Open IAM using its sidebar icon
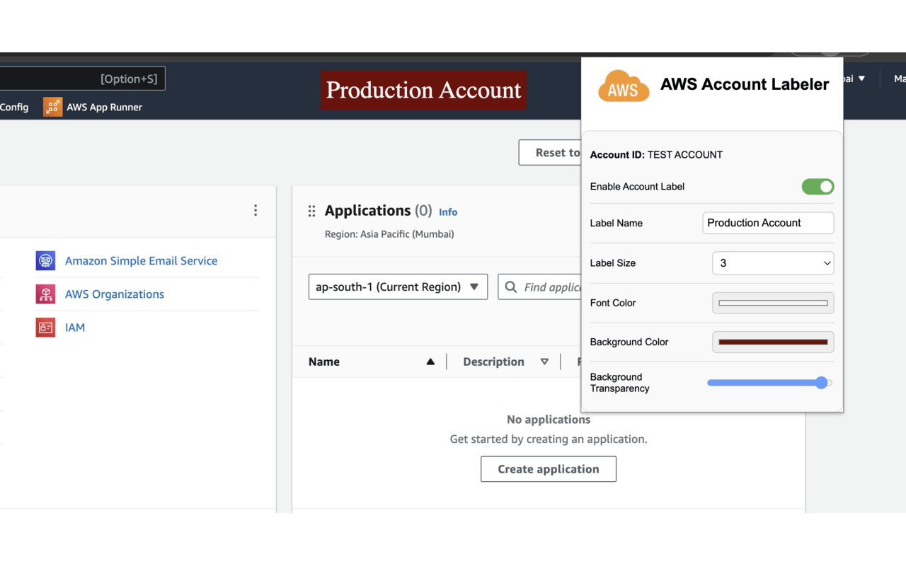The height and width of the screenshot is (566, 906). (45, 327)
